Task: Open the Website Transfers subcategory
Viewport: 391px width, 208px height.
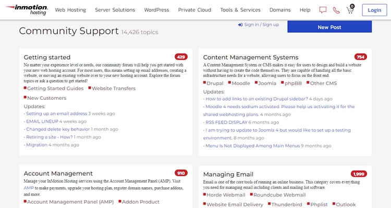Action: (x=114, y=88)
